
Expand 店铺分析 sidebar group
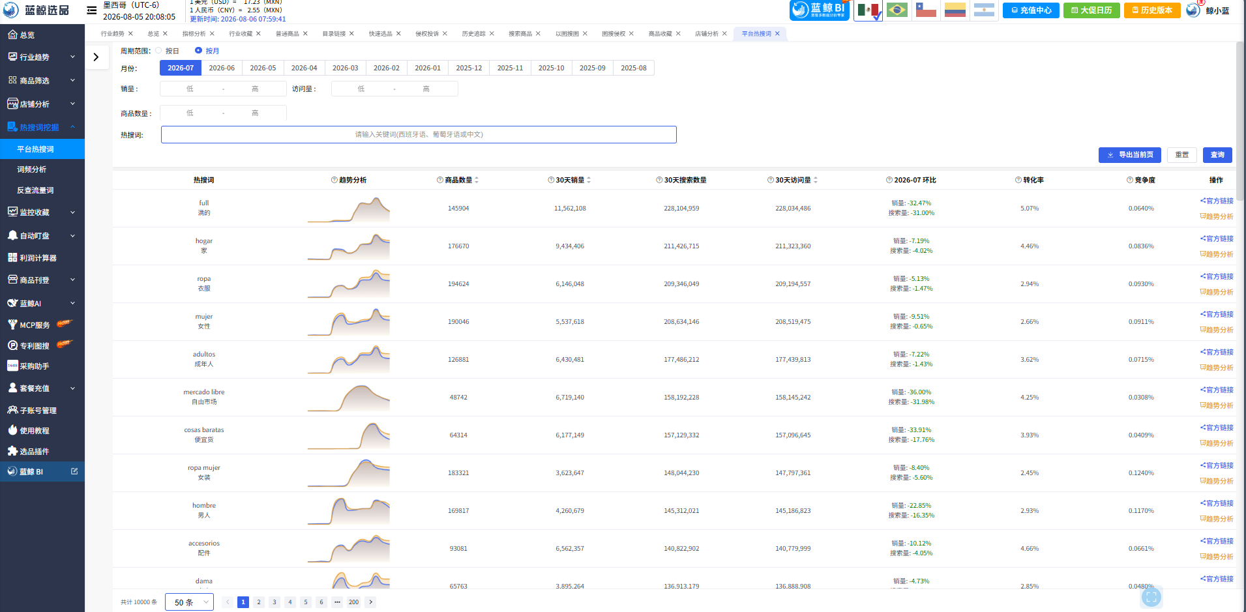(x=42, y=104)
